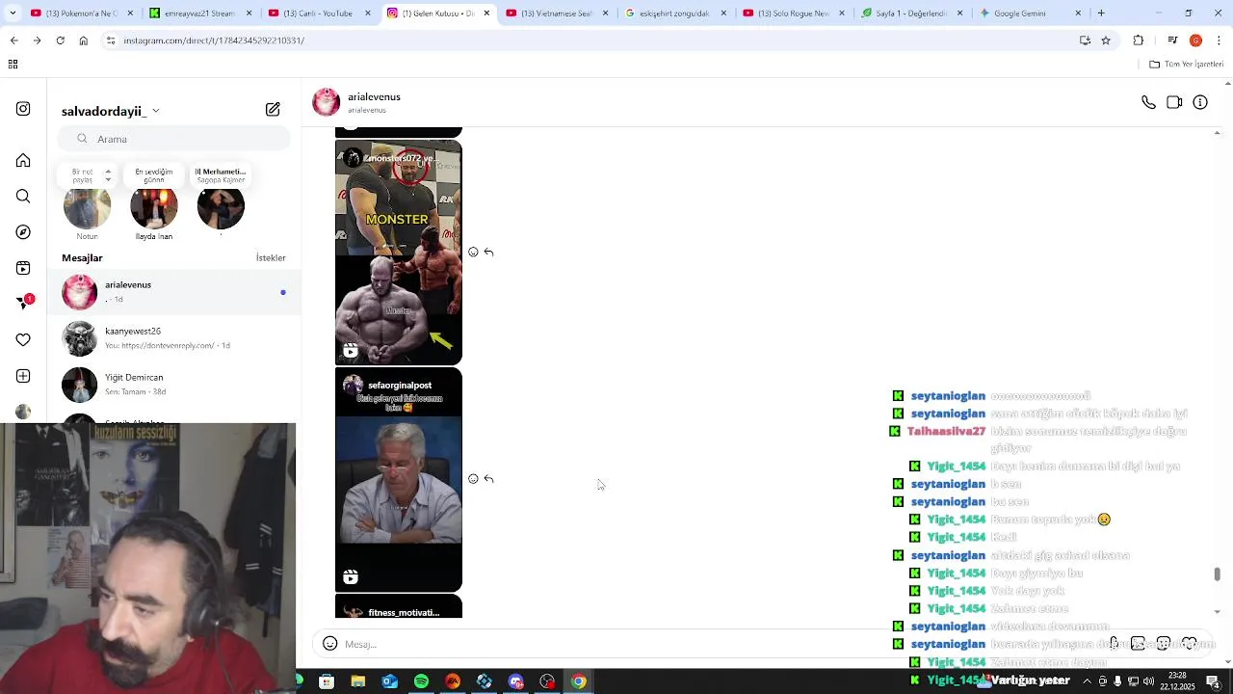Open Chrome apps grid in bookmarks bar
The height and width of the screenshot is (694, 1233).
pos(13,64)
